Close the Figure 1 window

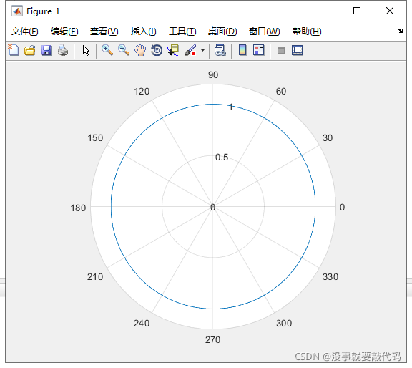(x=390, y=11)
